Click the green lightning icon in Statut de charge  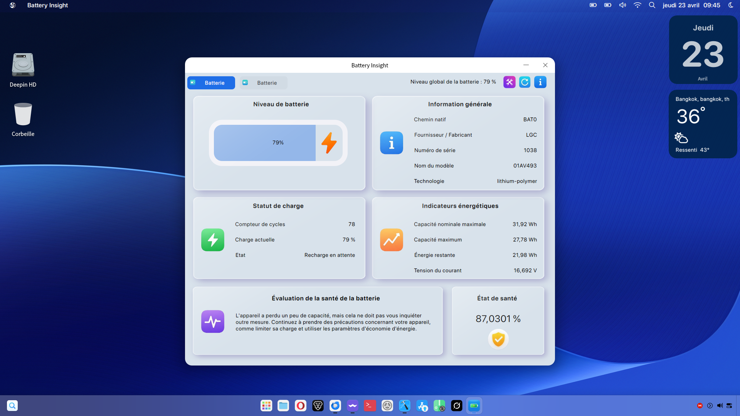pyautogui.click(x=213, y=240)
